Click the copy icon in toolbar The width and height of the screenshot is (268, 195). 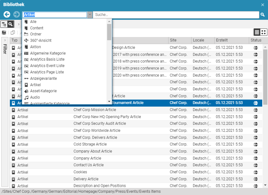(x=13, y=33)
